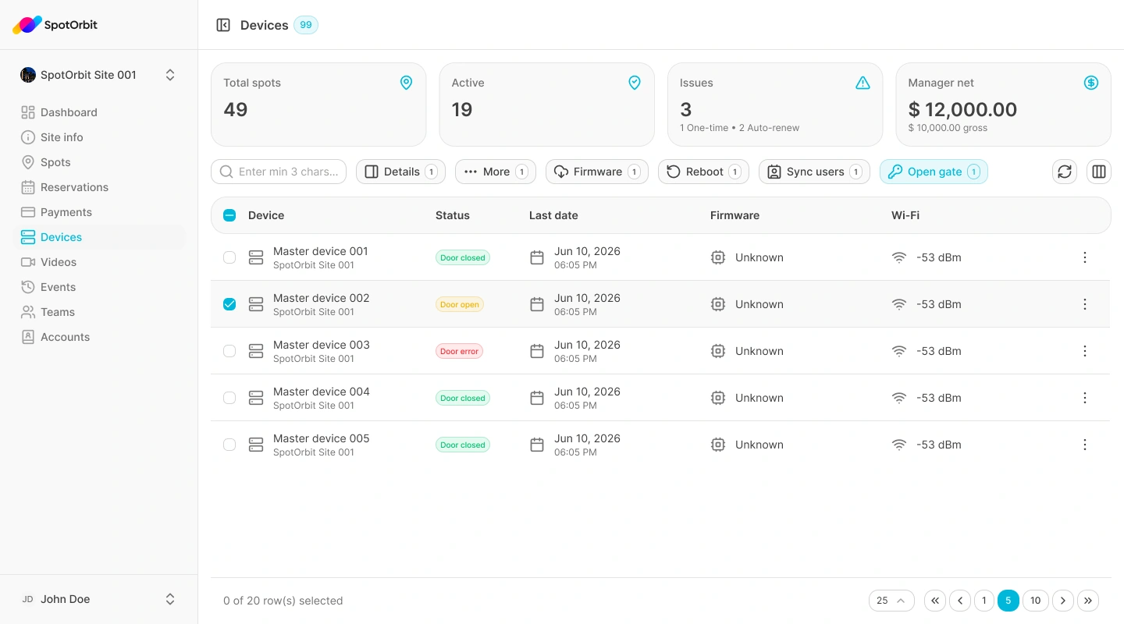Click the refresh devices icon
Screen dimensions: 1124x624
1065,172
